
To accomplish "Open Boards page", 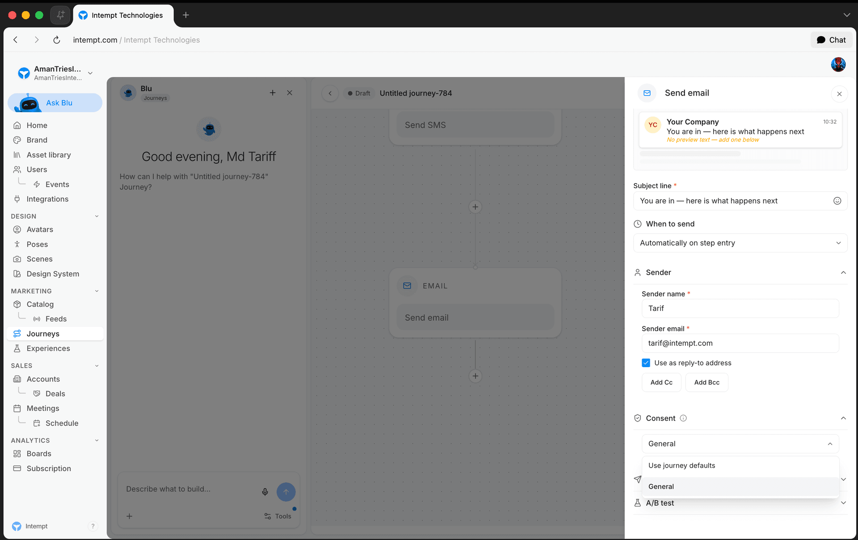I will 39,454.
